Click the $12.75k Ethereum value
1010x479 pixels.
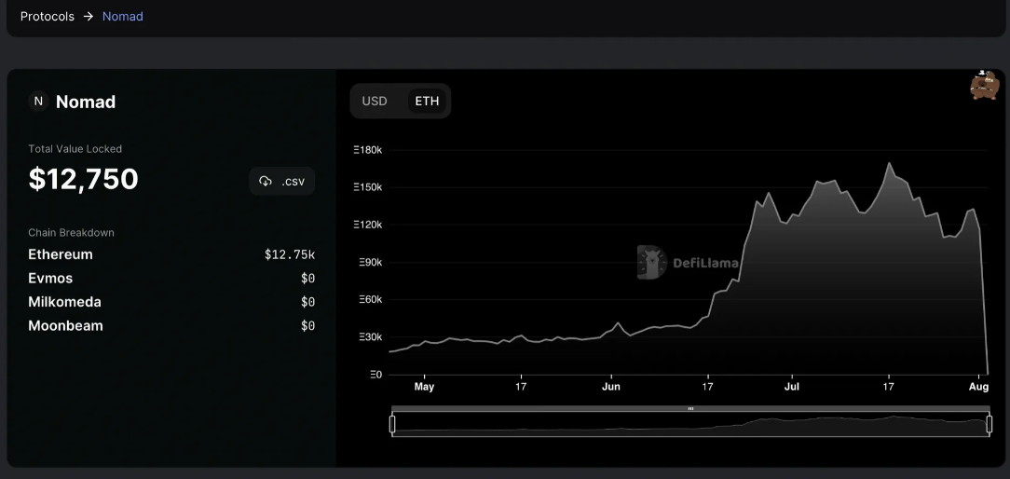click(x=289, y=254)
